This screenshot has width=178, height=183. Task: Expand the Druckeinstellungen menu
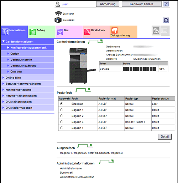(27, 102)
